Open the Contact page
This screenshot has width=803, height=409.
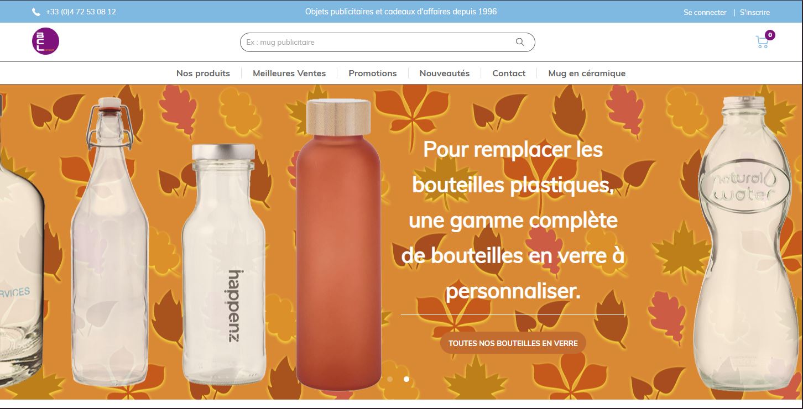pos(509,73)
